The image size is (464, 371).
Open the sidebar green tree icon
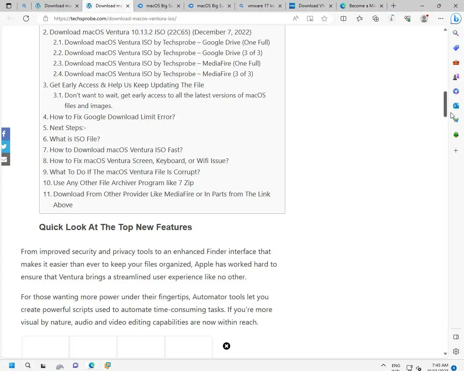click(456, 135)
